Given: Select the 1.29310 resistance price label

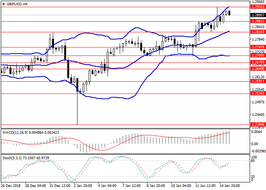Looking at the screenshot, I should click(x=257, y=7).
